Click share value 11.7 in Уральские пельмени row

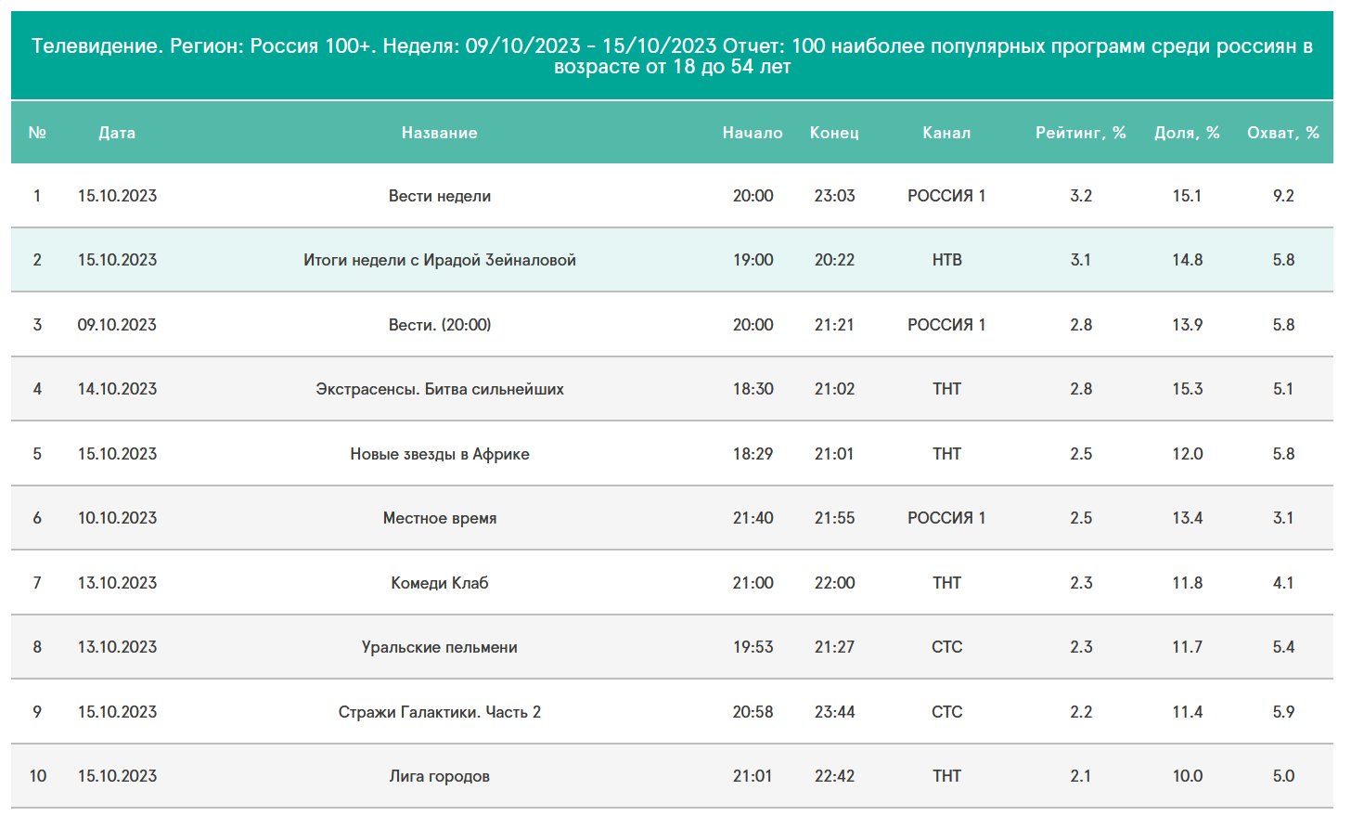point(1187,647)
